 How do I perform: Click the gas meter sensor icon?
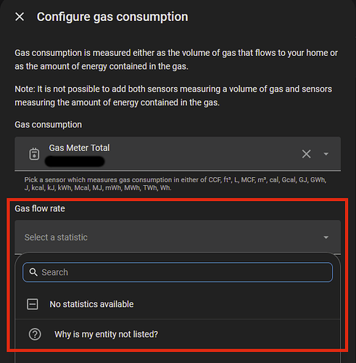34,154
